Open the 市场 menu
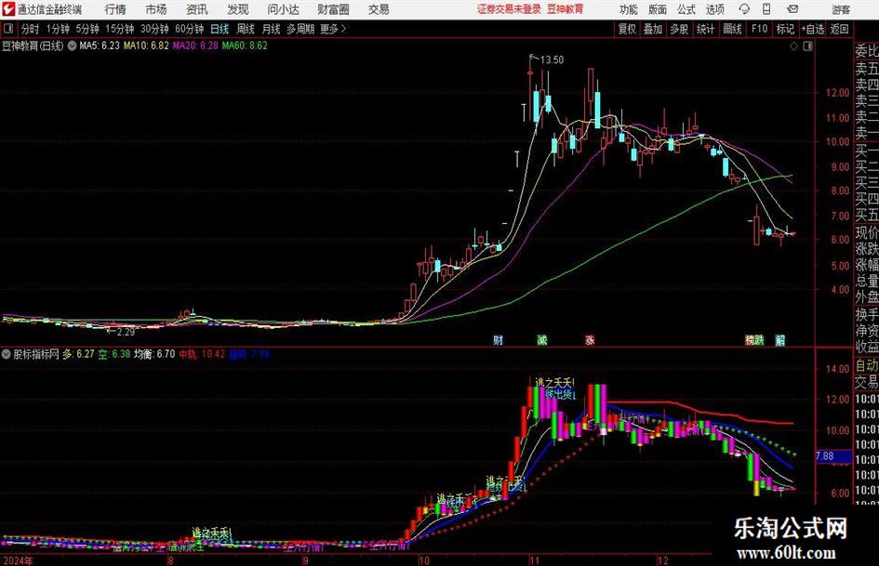The image size is (879, 566). click(x=156, y=9)
